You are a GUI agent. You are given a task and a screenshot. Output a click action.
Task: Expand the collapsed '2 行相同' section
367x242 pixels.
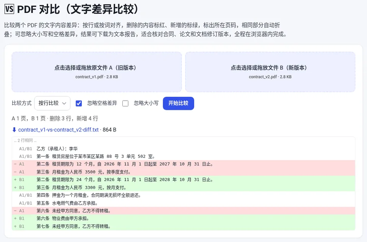[x=25, y=140]
